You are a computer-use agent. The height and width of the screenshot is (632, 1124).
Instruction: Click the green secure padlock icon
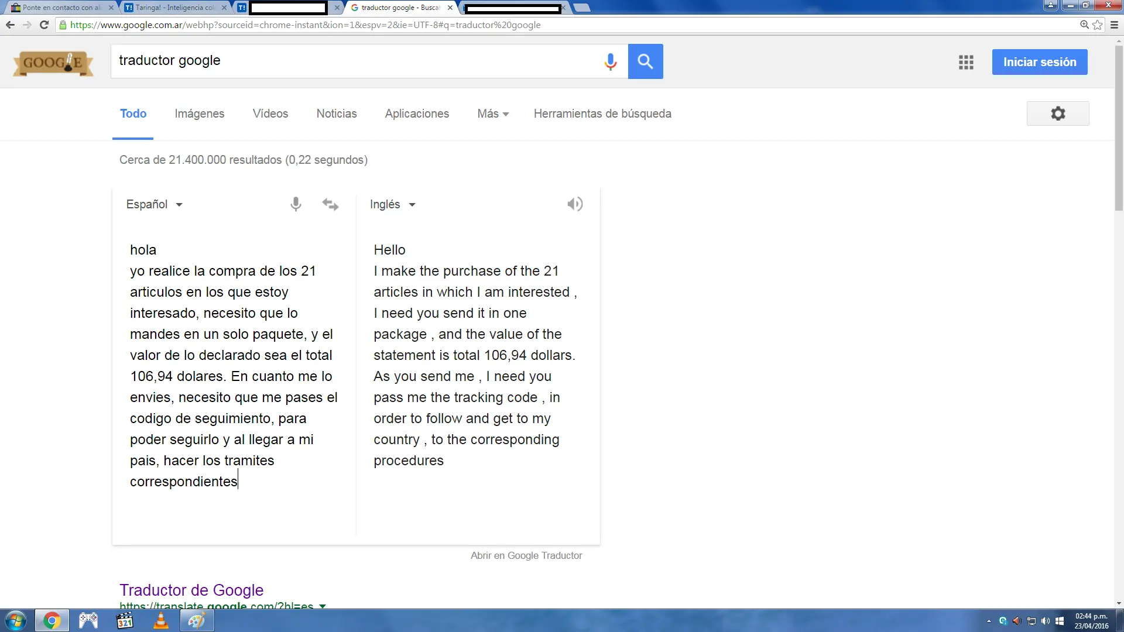[x=63, y=25]
